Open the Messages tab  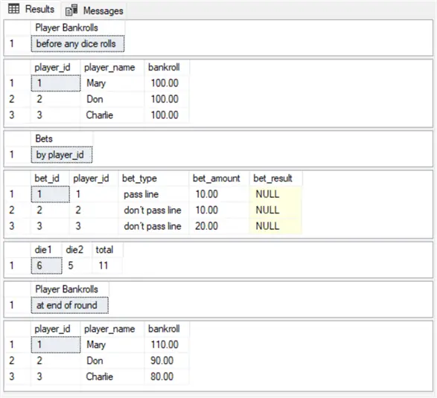95,10
